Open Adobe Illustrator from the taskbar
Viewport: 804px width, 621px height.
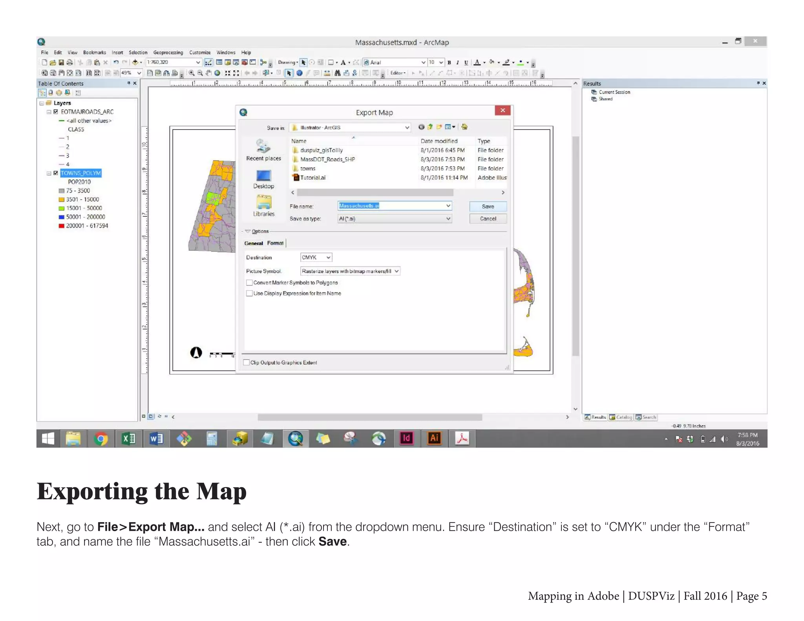434,438
